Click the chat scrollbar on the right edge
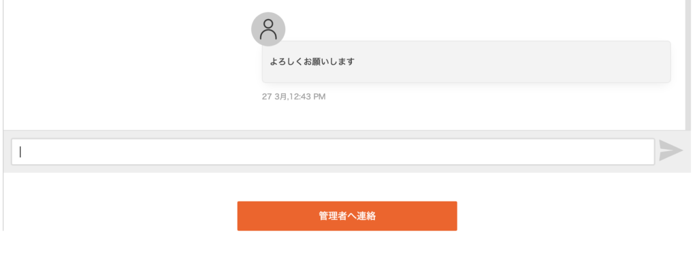Image resolution: width=697 pixels, height=275 pixels. [688, 65]
